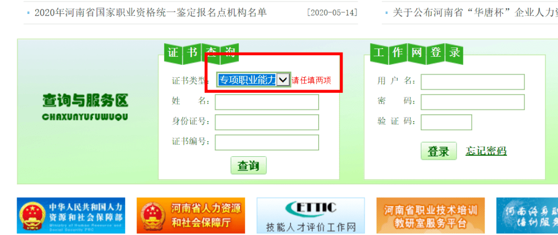
Task: Open 中华人民共和国人力资源和社会保障部 banner
Action: 71,215
